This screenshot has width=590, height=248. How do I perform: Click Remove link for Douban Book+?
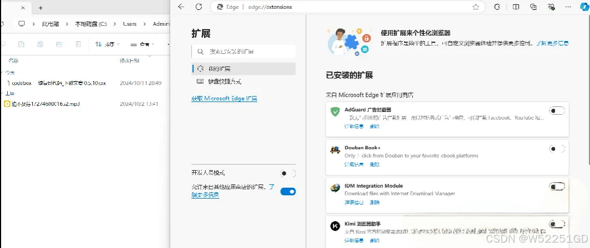(375, 165)
